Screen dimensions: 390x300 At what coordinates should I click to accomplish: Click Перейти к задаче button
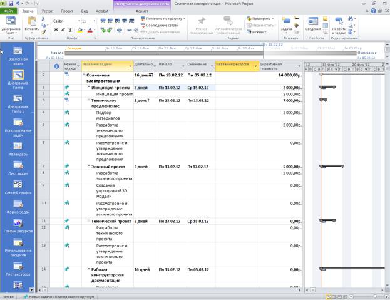(339, 26)
